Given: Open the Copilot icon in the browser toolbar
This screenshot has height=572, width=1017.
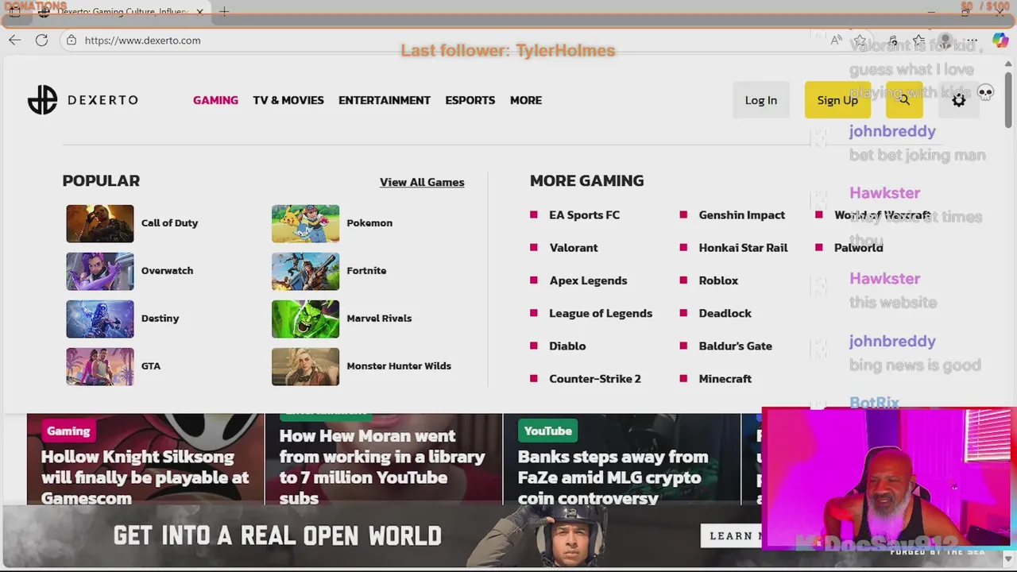Looking at the screenshot, I should click(x=1000, y=40).
